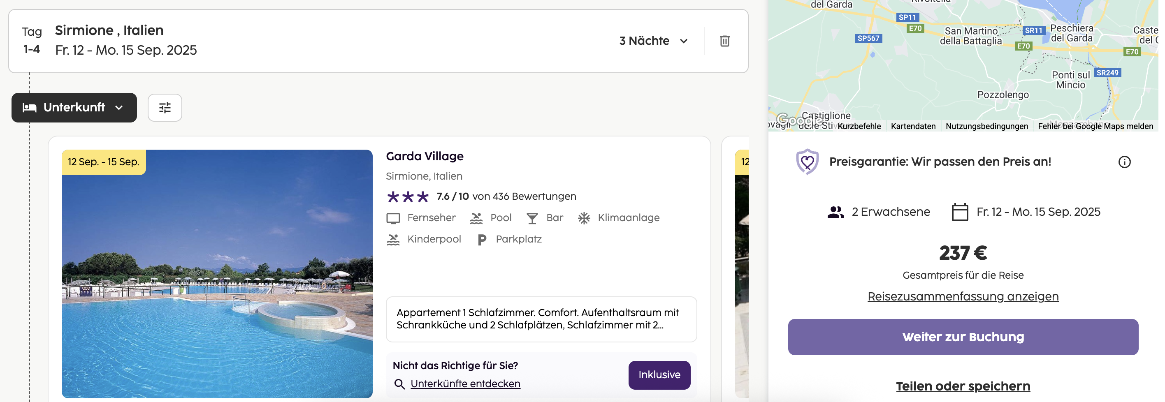Click the Peschiera del Garda map label
1165x402 pixels.
[1071, 33]
